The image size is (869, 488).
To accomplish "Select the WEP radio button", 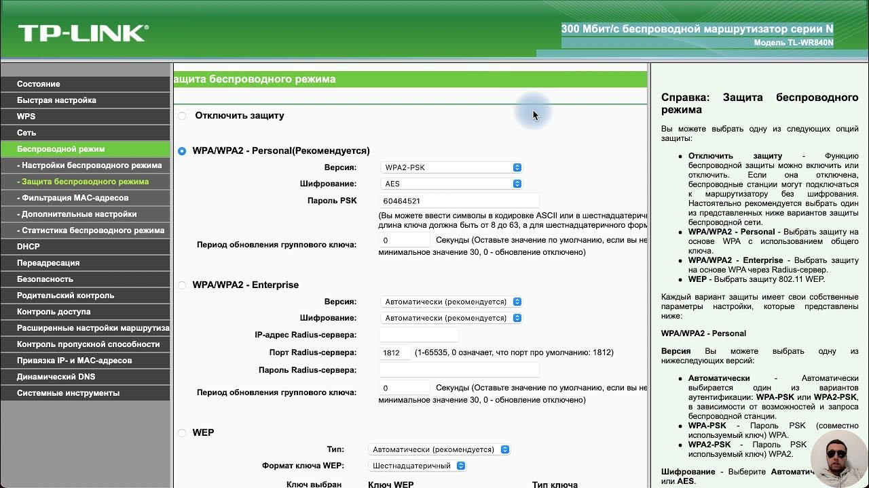I will 182,433.
